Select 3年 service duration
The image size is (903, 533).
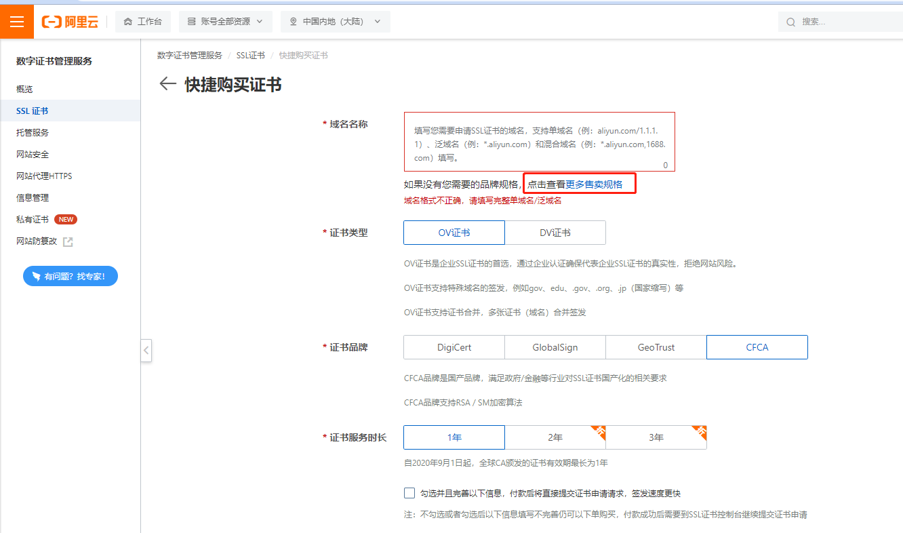click(x=656, y=437)
